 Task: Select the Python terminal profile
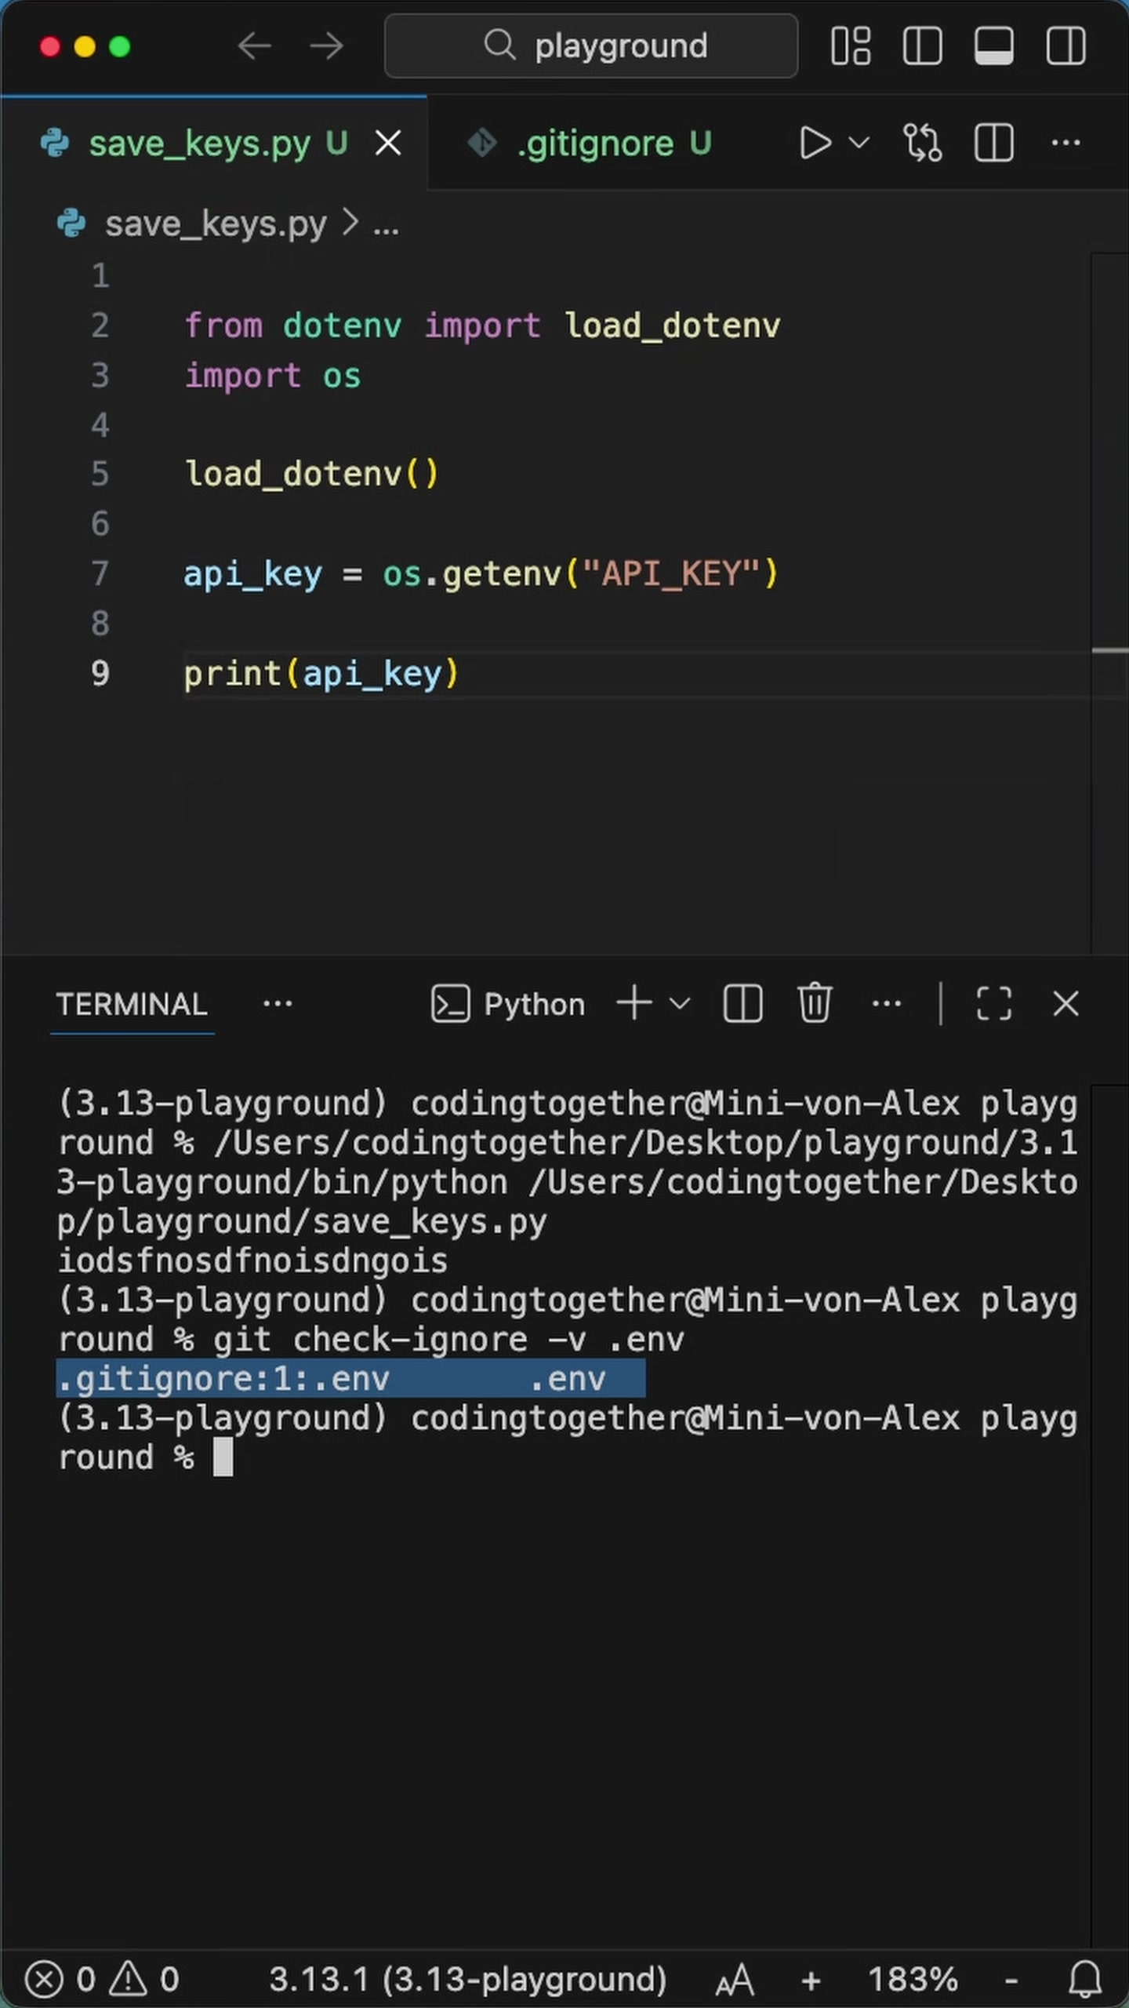508,1004
